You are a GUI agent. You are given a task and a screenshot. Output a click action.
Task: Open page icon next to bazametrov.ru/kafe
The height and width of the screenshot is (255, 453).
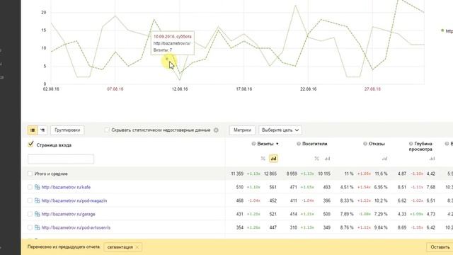click(x=38, y=187)
